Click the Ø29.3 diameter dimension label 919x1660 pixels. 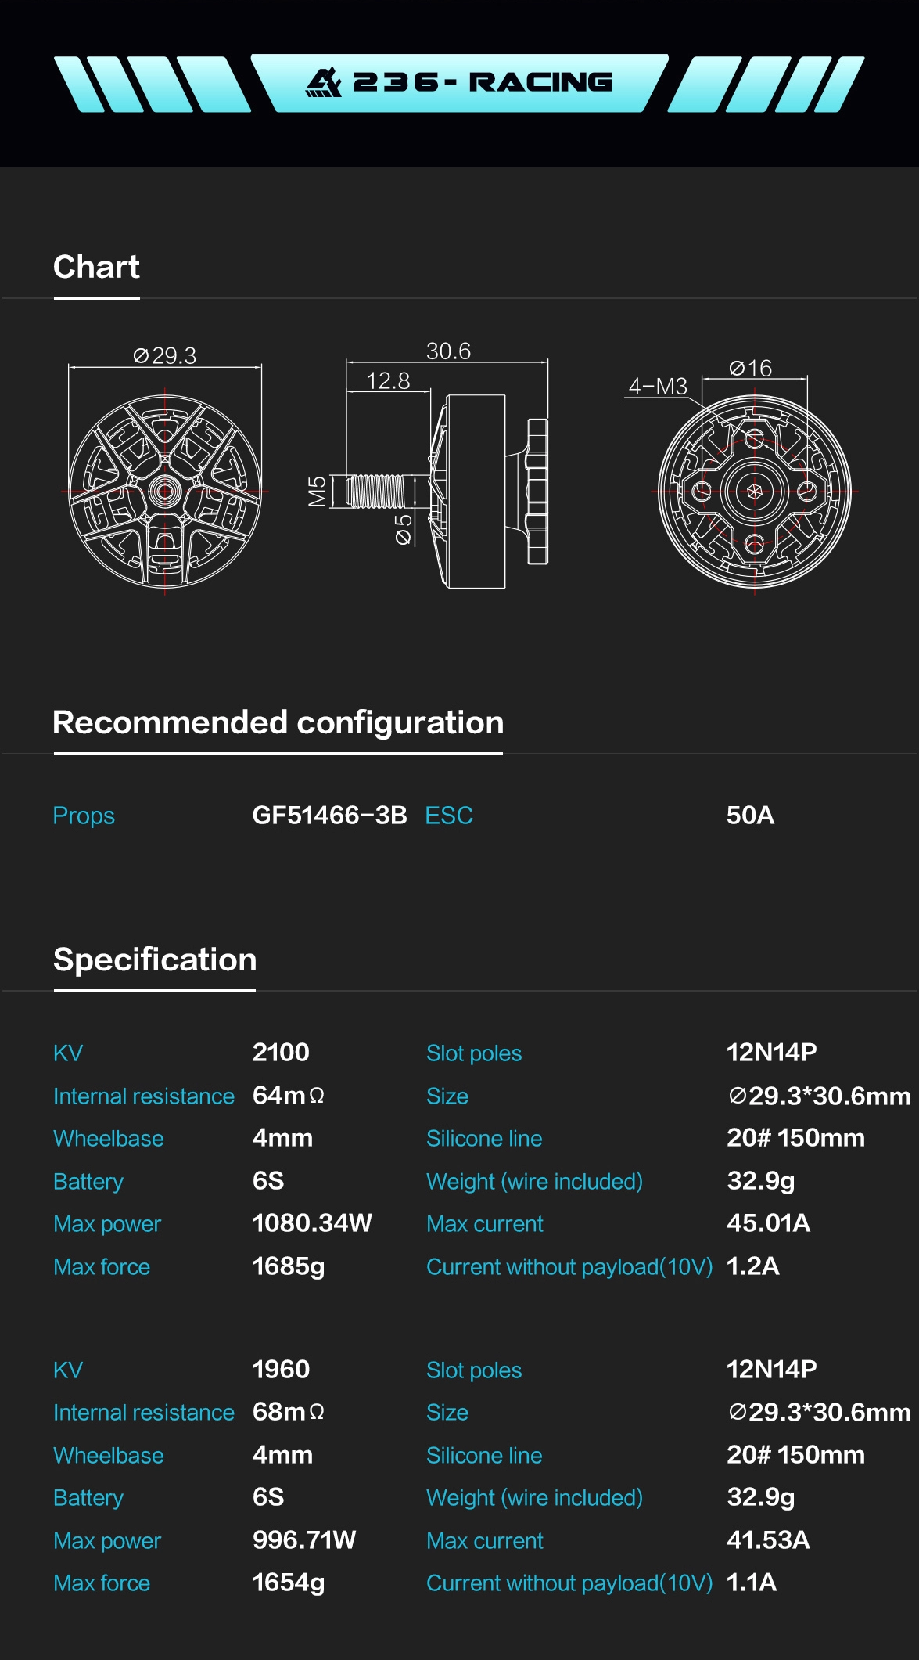(x=165, y=356)
